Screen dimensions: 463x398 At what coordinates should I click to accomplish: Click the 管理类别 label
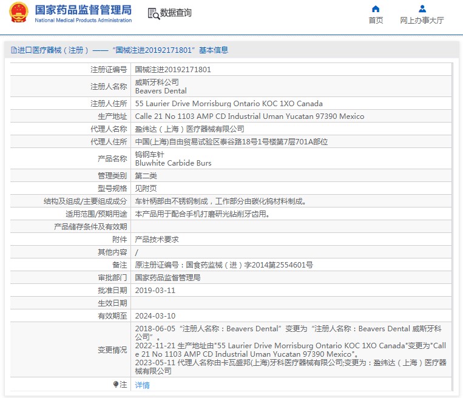pos(112,176)
